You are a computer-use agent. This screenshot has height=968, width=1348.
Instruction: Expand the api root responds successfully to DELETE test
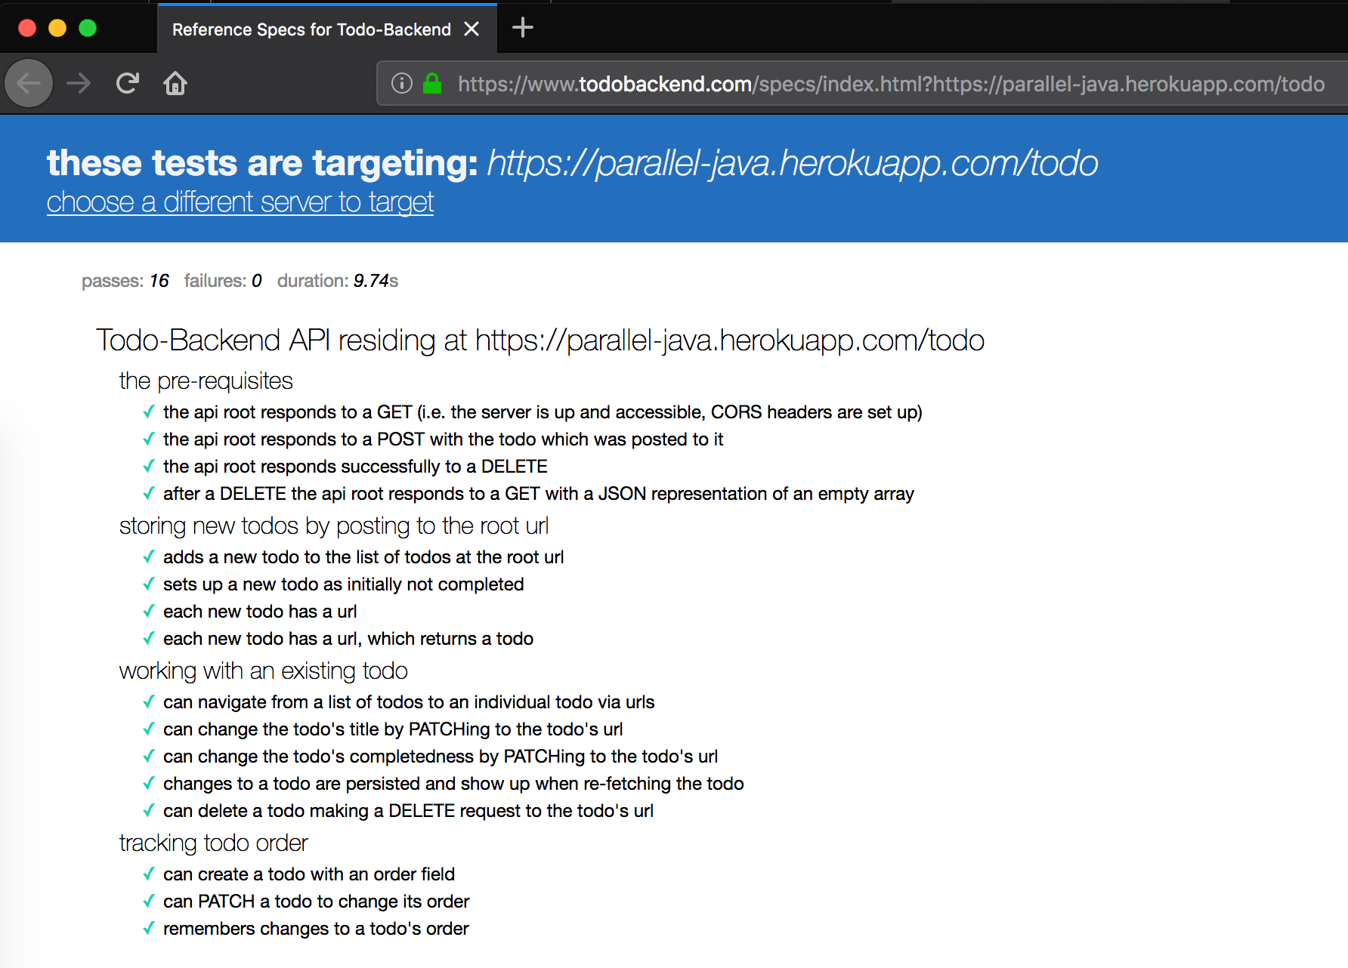[x=355, y=467]
